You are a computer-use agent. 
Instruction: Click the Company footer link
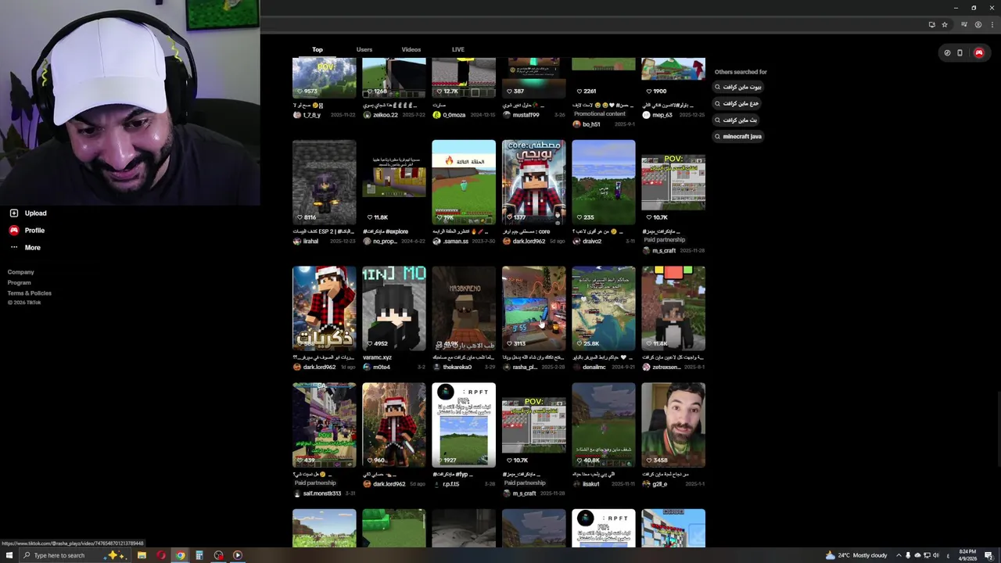pyautogui.click(x=21, y=272)
